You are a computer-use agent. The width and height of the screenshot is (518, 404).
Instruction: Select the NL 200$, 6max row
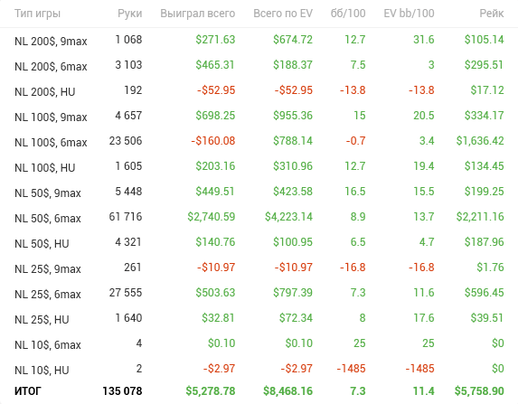(259, 65)
